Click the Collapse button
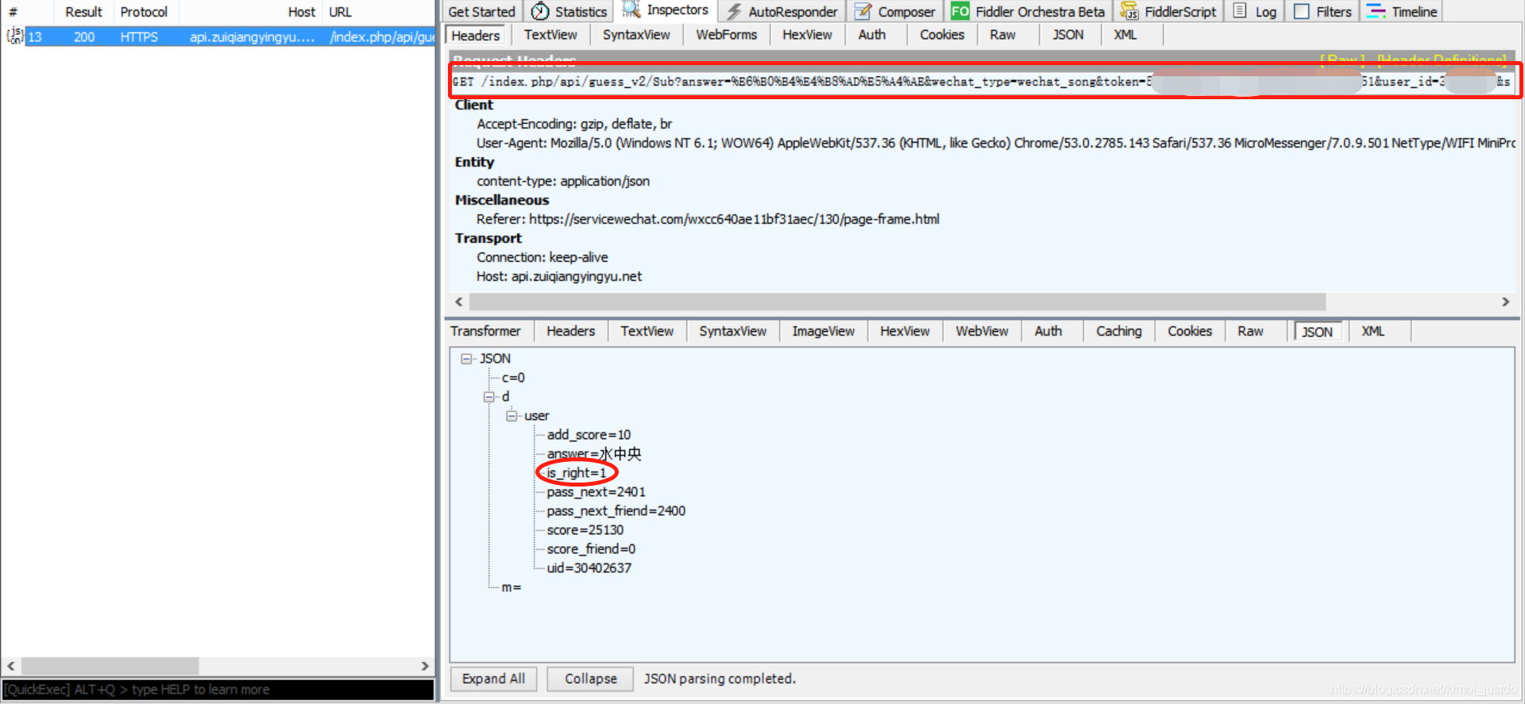 [x=591, y=679]
